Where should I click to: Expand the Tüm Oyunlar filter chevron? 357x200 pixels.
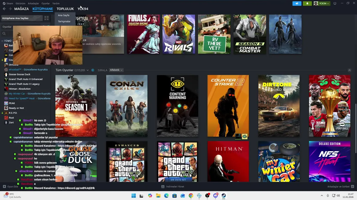coord(87,70)
